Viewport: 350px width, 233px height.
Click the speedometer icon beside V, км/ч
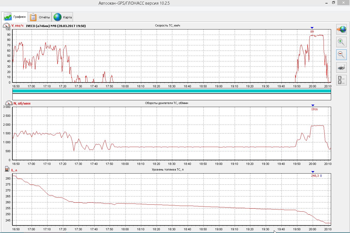[x=6, y=26]
